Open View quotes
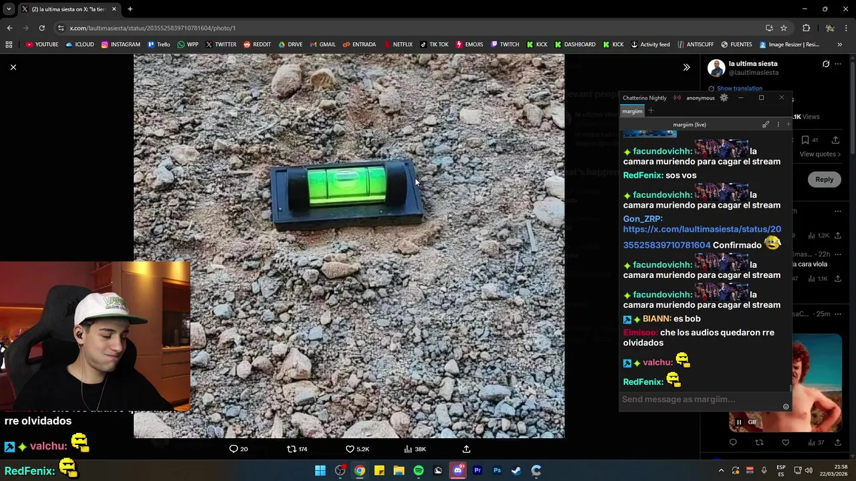This screenshot has width=856, height=481. tap(820, 154)
